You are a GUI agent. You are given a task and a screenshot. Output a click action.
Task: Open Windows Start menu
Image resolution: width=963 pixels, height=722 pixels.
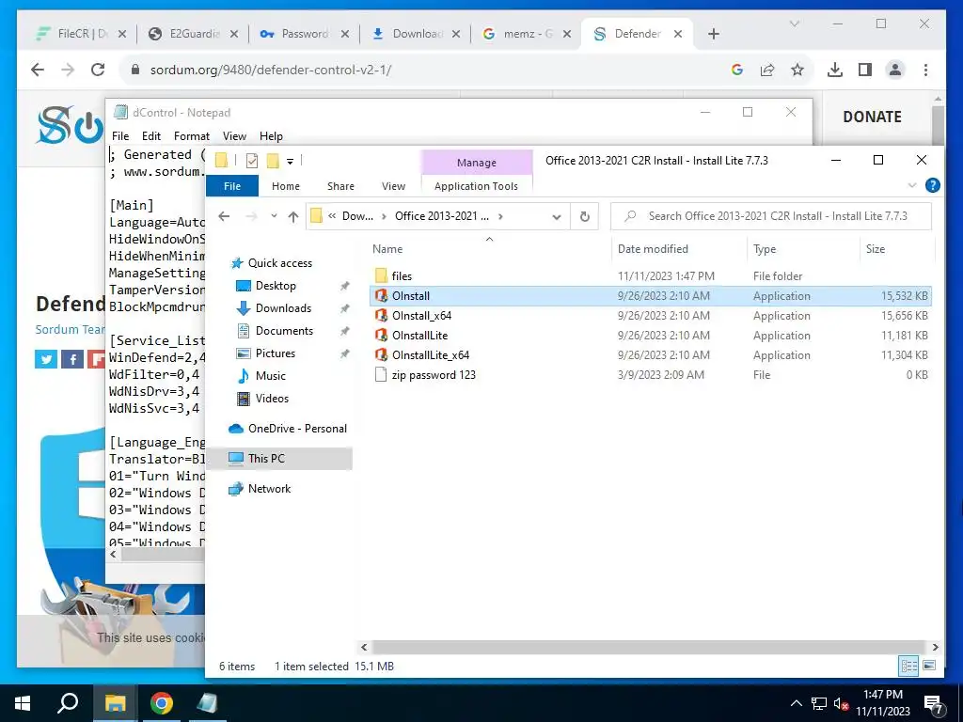(x=23, y=703)
